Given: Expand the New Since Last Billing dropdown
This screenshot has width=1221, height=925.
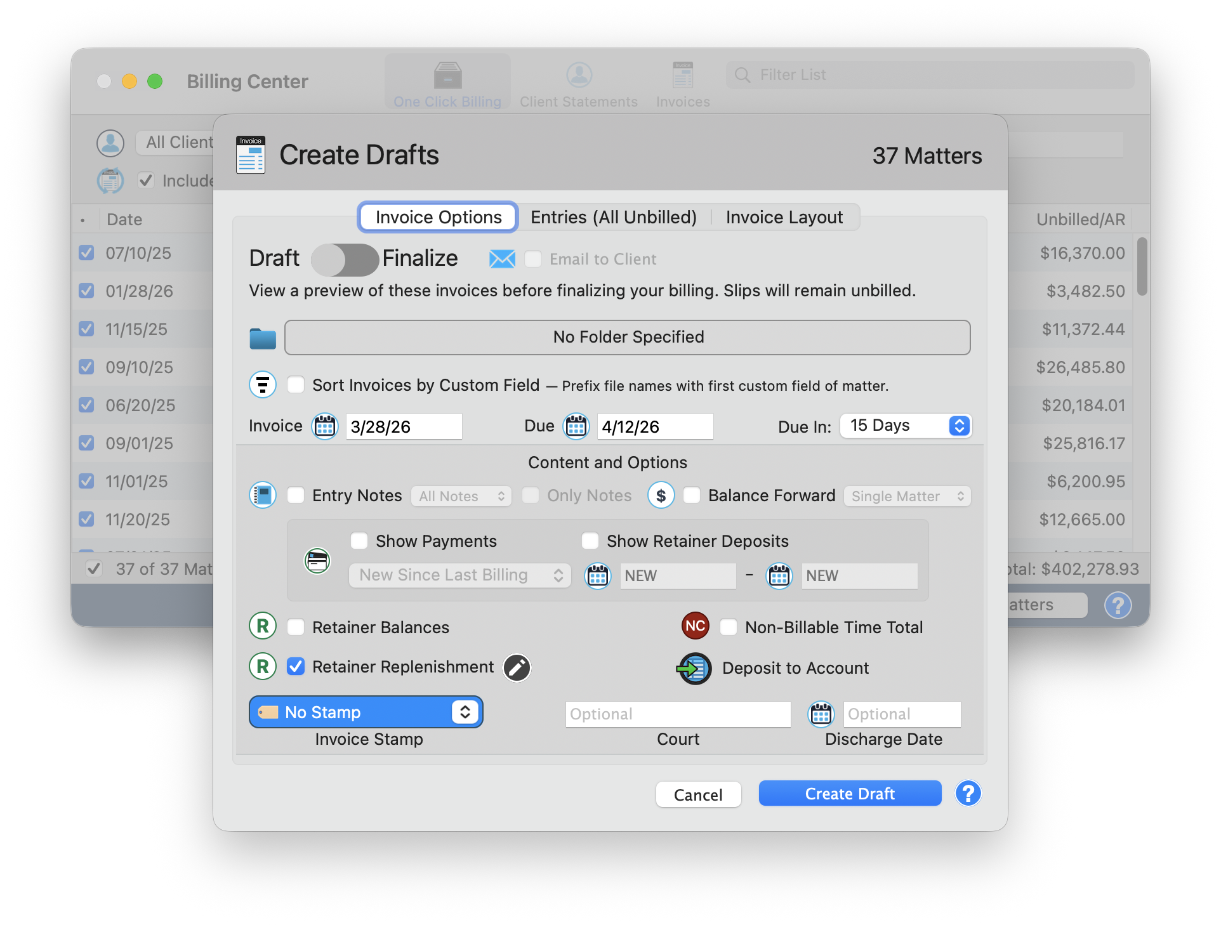Looking at the screenshot, I should (459, 575).
